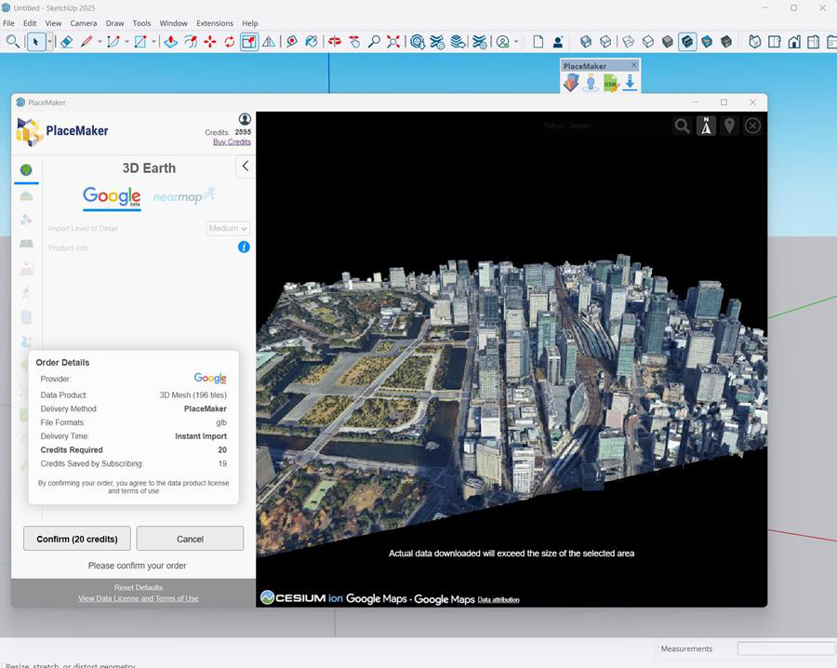Viewport: 837px width, 668px height.
Task: Confirm the 20 credits order
Action: [x=77, y=539]
